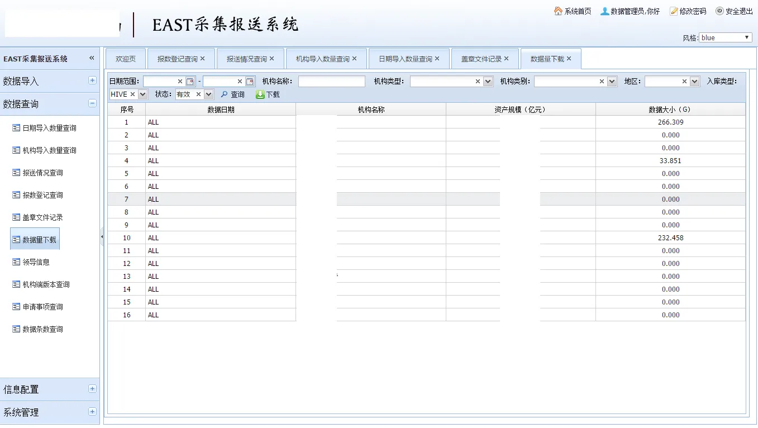Viewport: 758px width, 428px height.
Task: Close the 报数登记查询 tab
Action: (x=203, y=59)
